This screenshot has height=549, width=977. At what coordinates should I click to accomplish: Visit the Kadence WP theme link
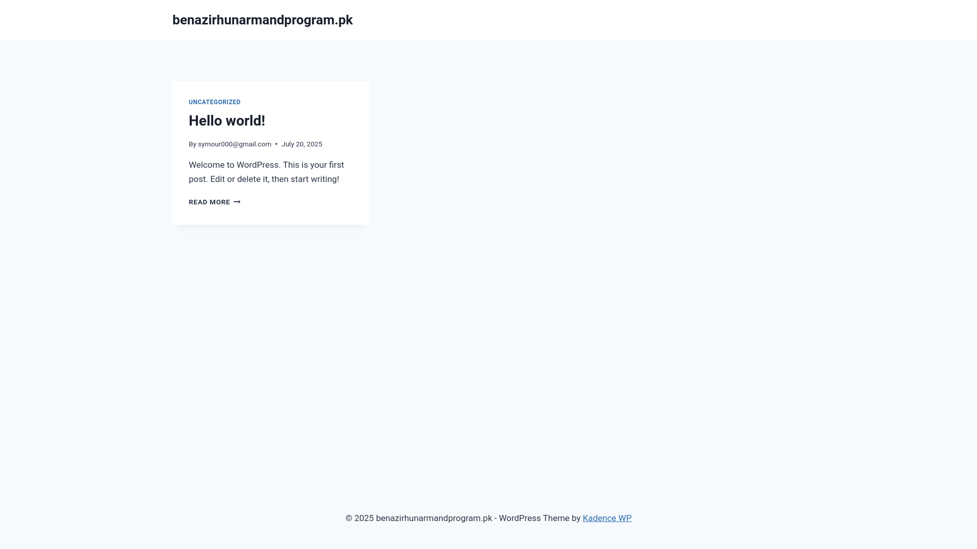607,518
